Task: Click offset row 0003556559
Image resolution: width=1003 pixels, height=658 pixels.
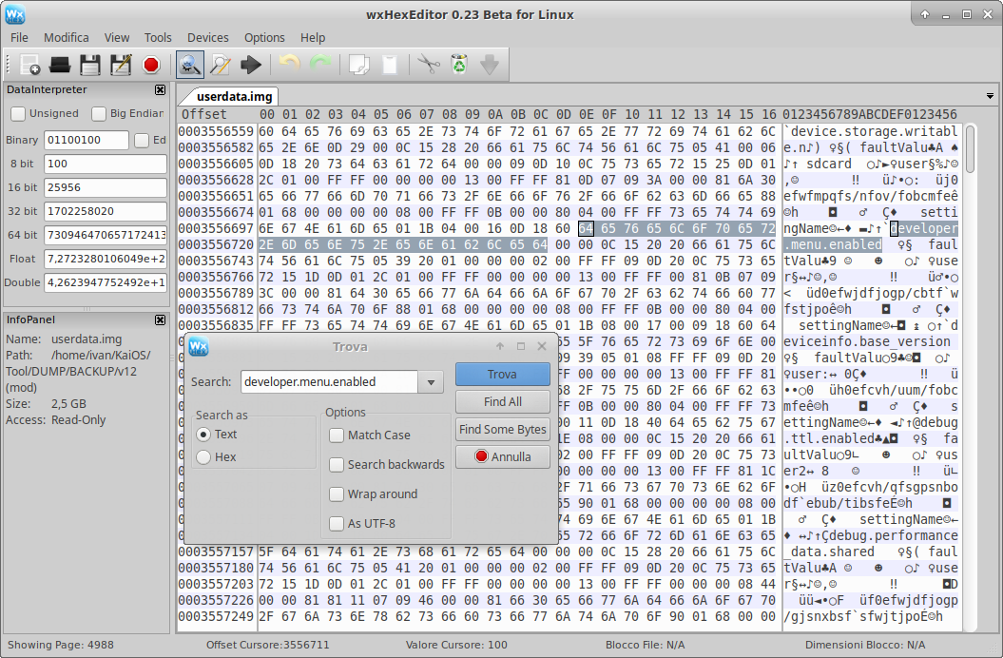Action: point(216,132)
